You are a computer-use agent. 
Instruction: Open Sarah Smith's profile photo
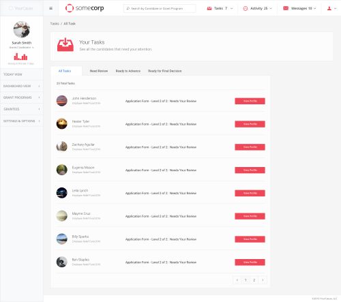pyautogui.click(x=22, y=29)
